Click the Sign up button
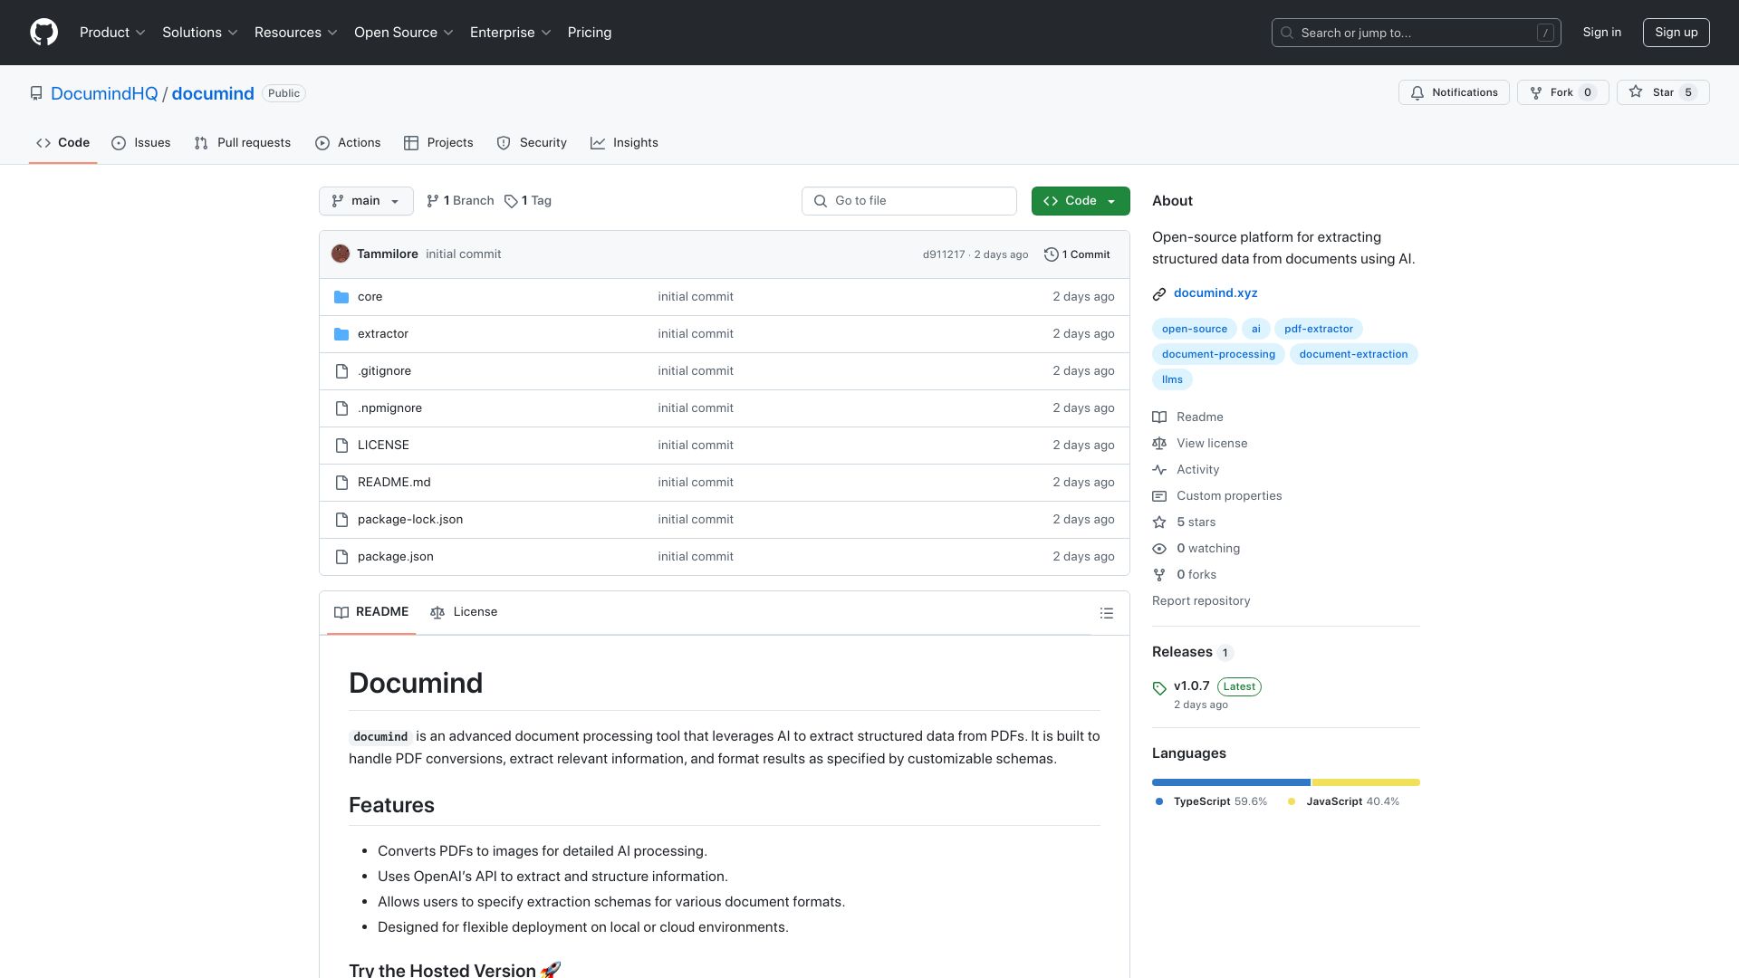 [x=1677, y=33]
